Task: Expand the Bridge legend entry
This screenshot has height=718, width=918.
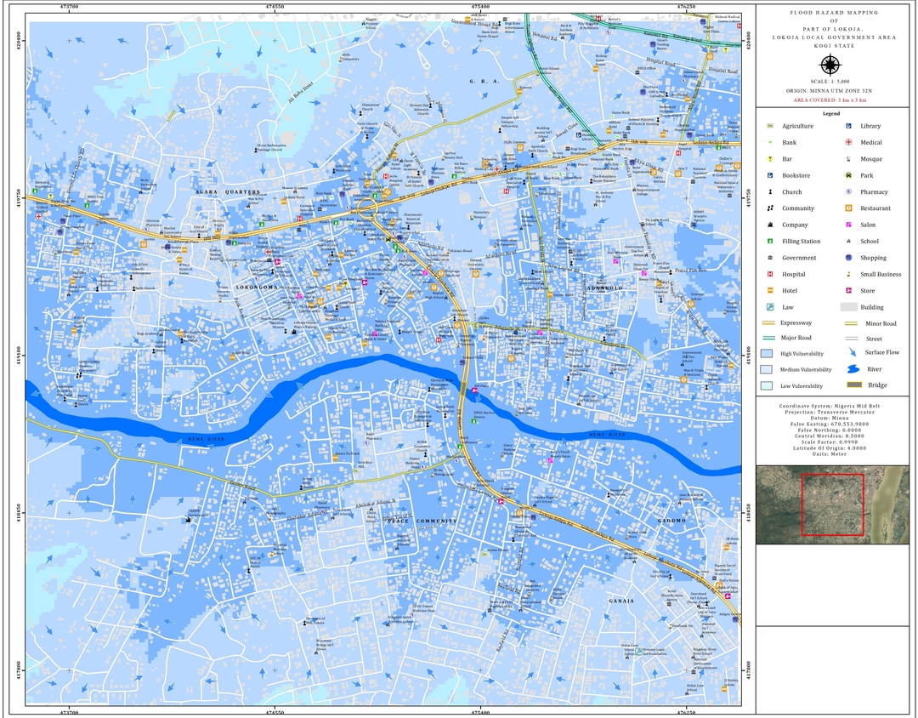Action: [x=853, y=385]
